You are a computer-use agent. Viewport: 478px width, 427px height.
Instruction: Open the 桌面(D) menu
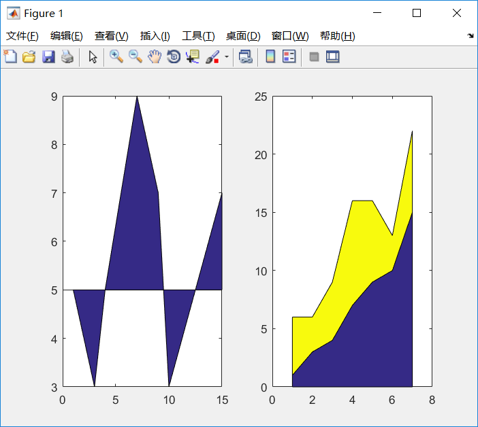[x=243, y=36]
